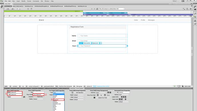Open the green badge right panel icon
This screenshot has height=111, width=197.
(195, 17)
